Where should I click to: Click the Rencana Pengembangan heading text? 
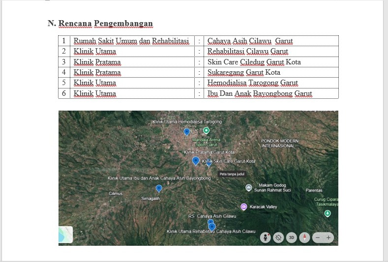106,23
